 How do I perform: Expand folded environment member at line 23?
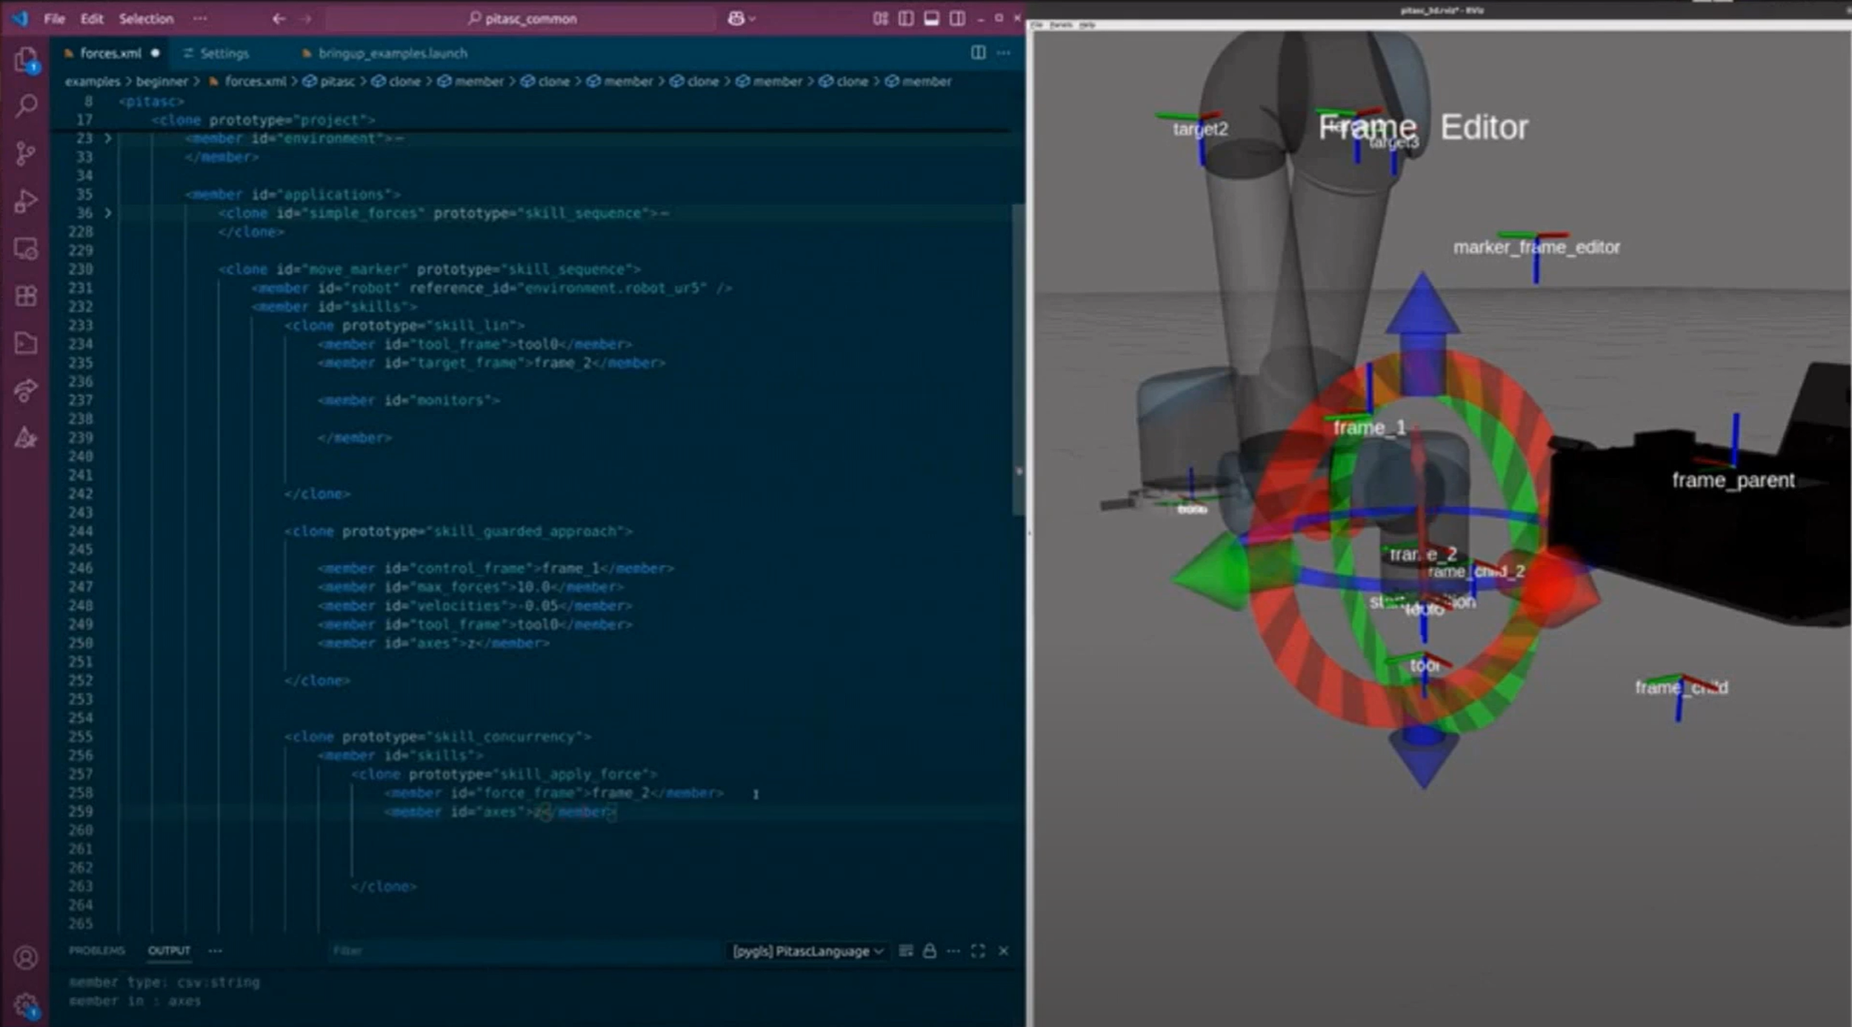tap(108, 139)
